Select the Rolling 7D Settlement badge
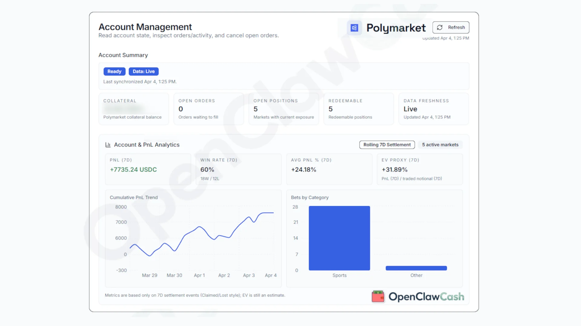 [387, 145]
